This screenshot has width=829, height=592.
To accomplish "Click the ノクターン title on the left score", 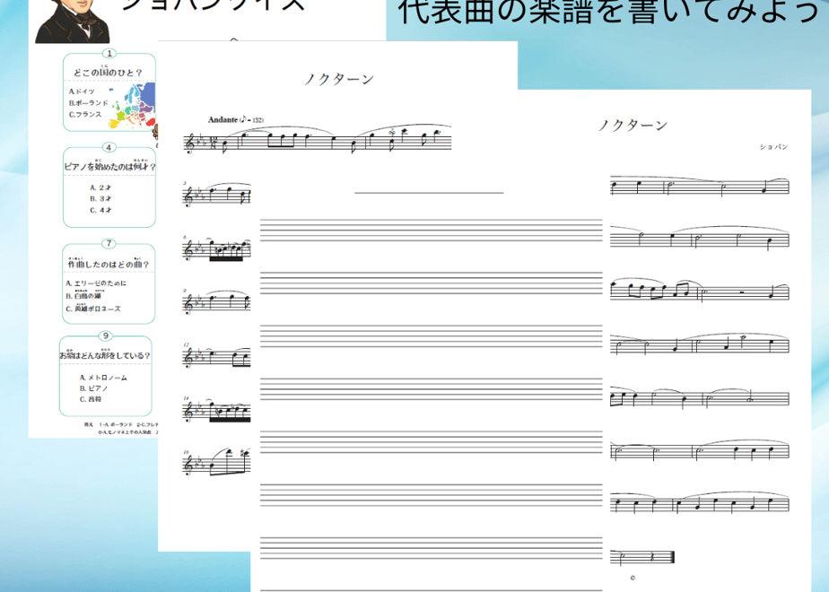I will click(x=339, y=79).
